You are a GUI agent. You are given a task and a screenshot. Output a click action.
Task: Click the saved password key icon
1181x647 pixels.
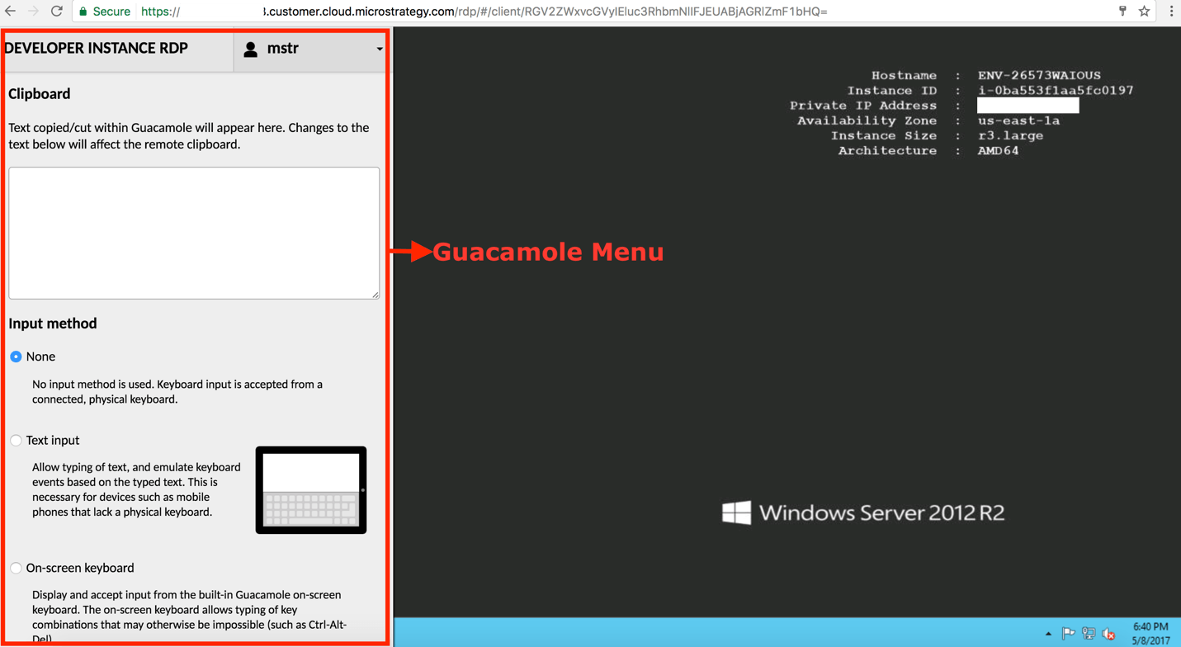tap(1122, 12)
